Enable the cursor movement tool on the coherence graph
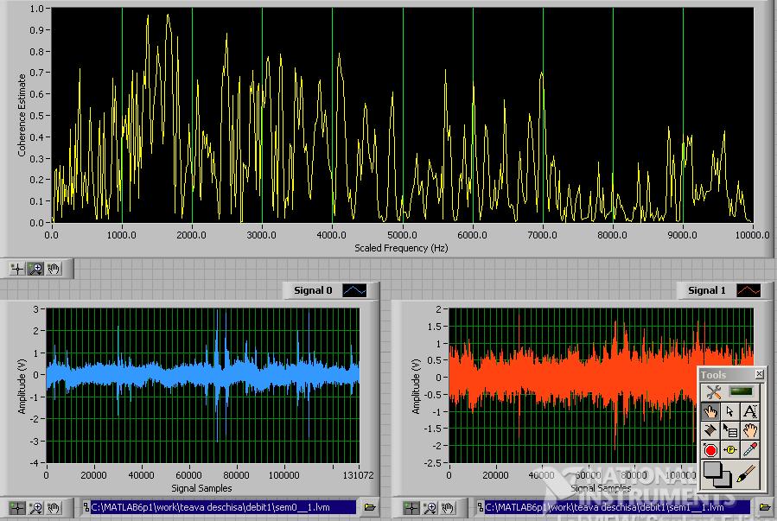 pos(16,269)
